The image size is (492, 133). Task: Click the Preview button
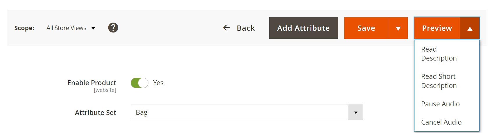click(437, 28)
